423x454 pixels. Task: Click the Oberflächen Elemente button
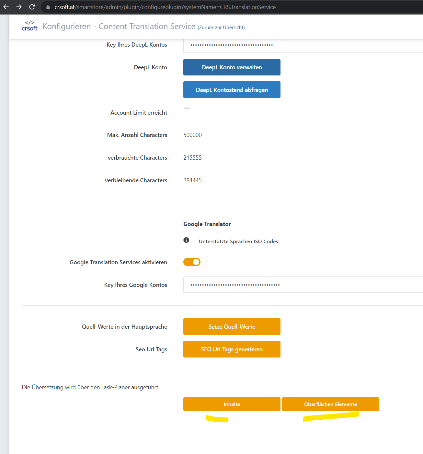(330, 404)
